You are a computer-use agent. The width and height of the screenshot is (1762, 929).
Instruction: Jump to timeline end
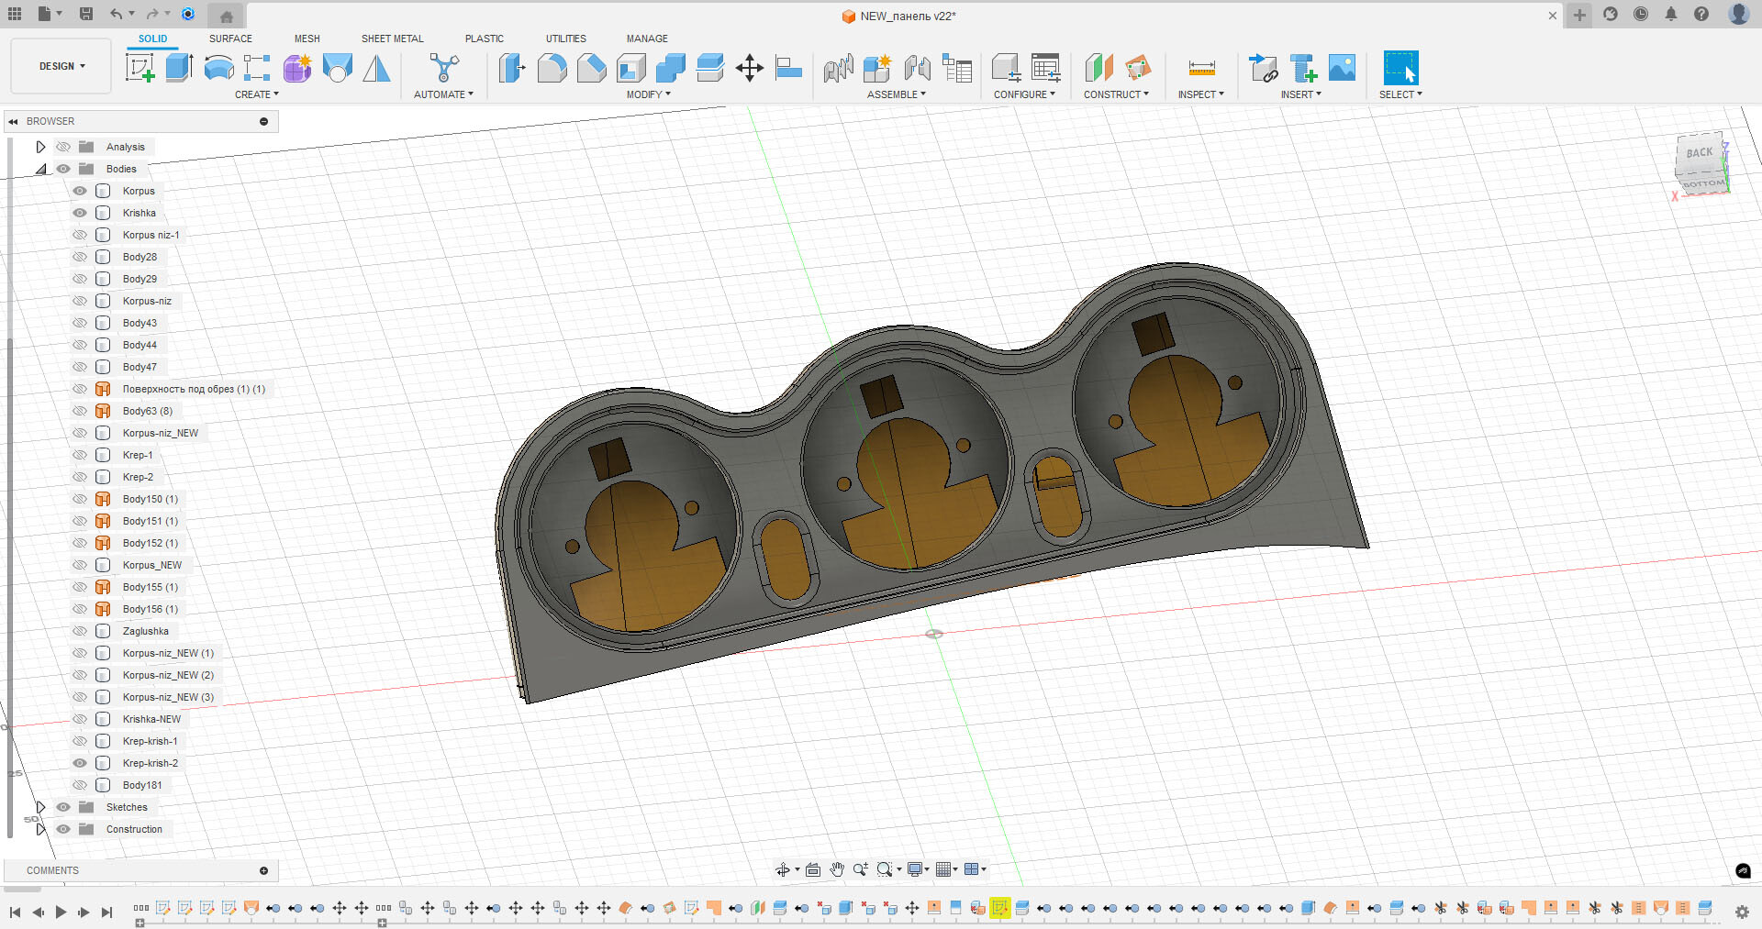106,912
